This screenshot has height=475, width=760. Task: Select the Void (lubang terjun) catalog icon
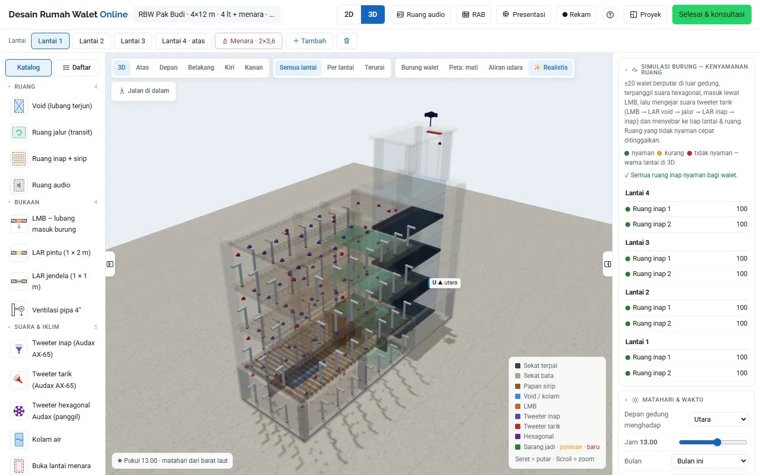point(19,106)
